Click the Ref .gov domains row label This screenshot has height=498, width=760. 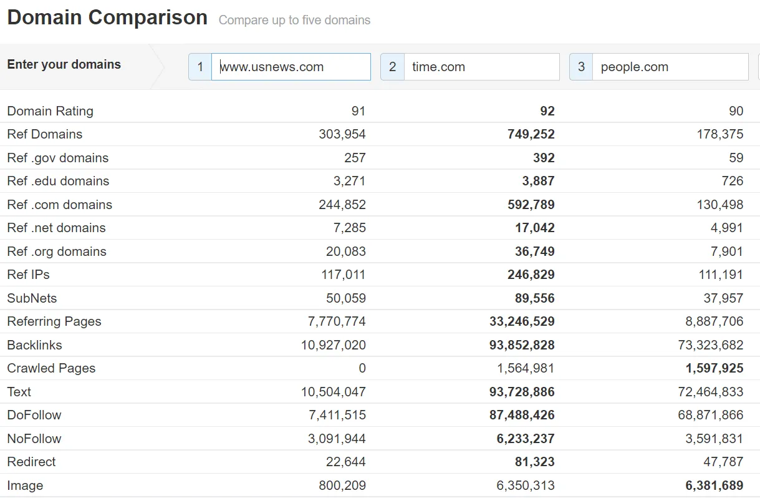coord(57,158)
